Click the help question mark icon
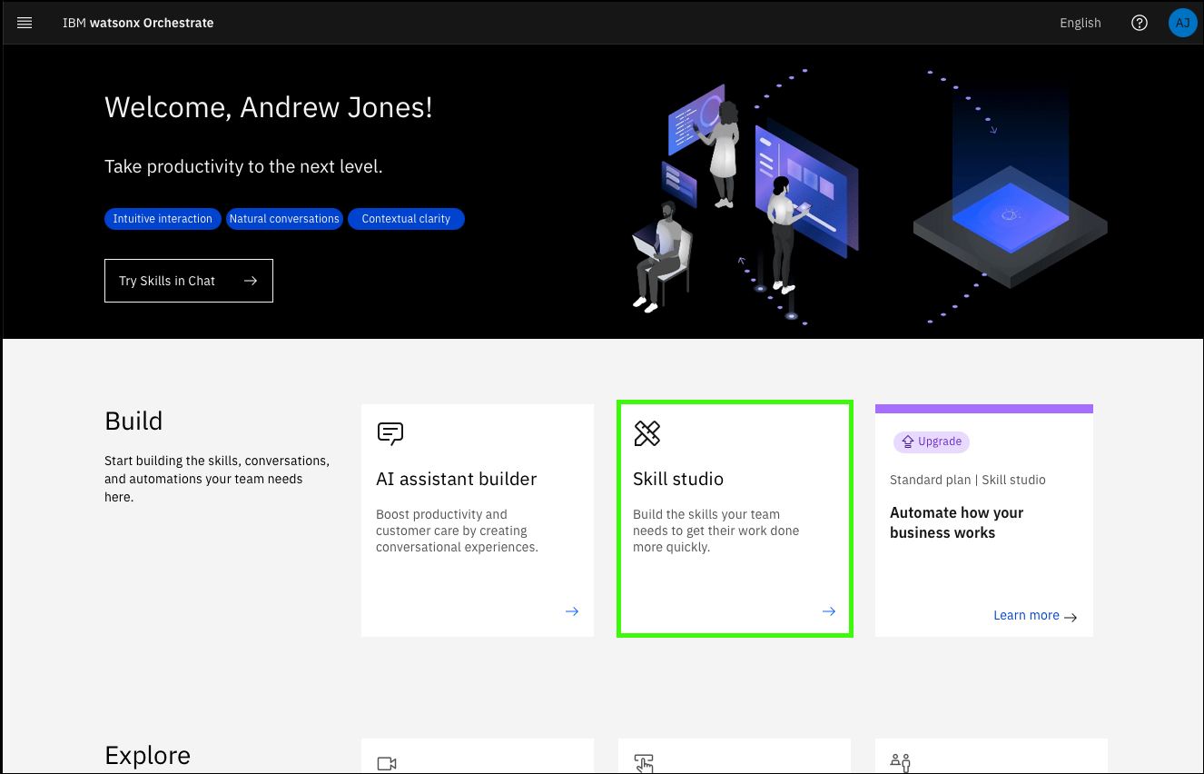Screen dimensions: 1204x774 1140,23
